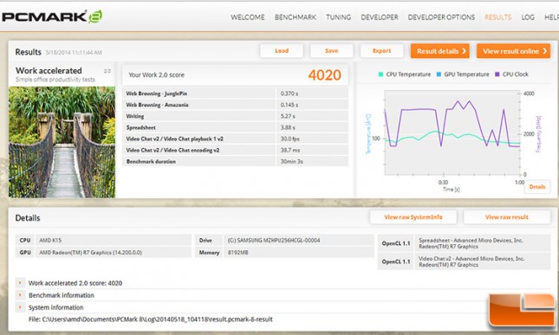Image resolution: width=559 pixels, height=335 pixels.
Task: Select the RESULTS tab
Action: 497,17
